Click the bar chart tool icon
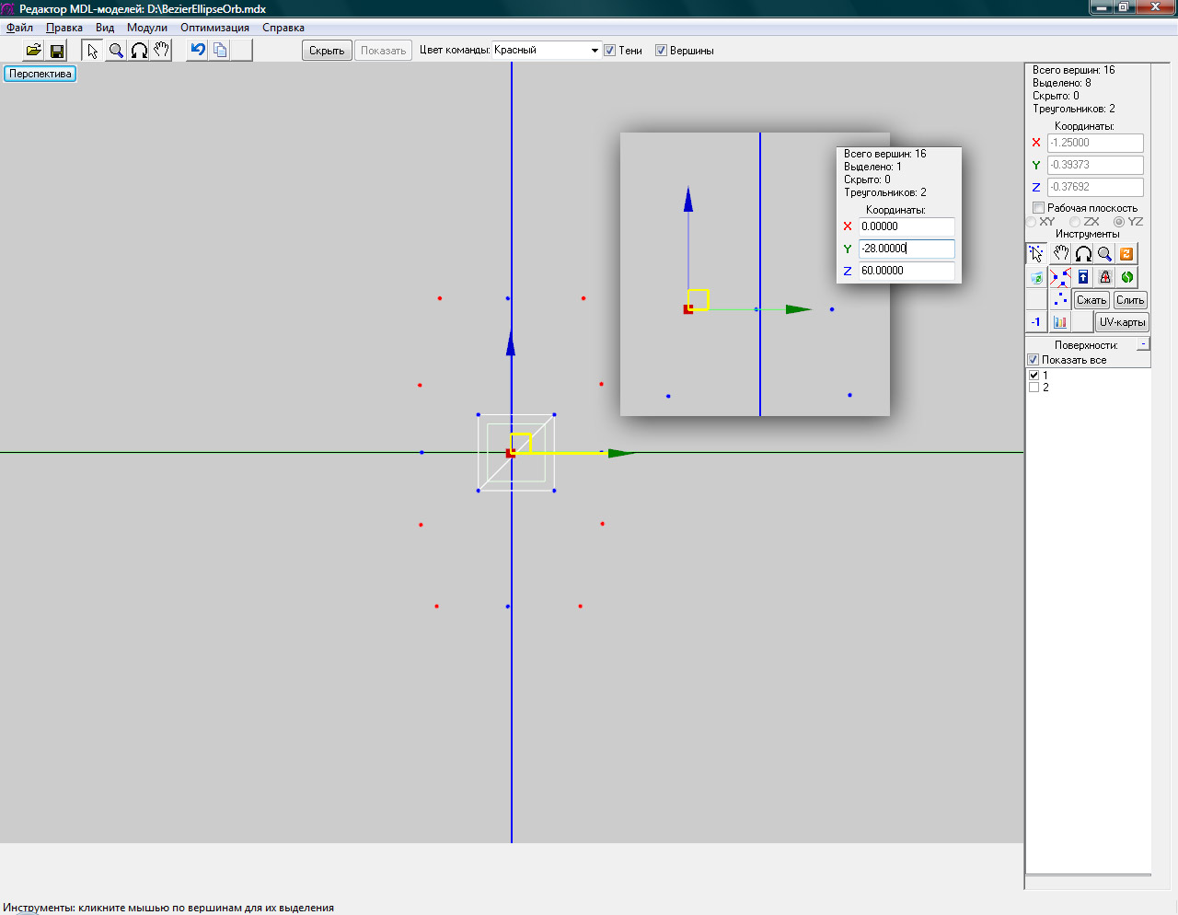Screen dimensions: 1178x915 tap(1060, 322)
